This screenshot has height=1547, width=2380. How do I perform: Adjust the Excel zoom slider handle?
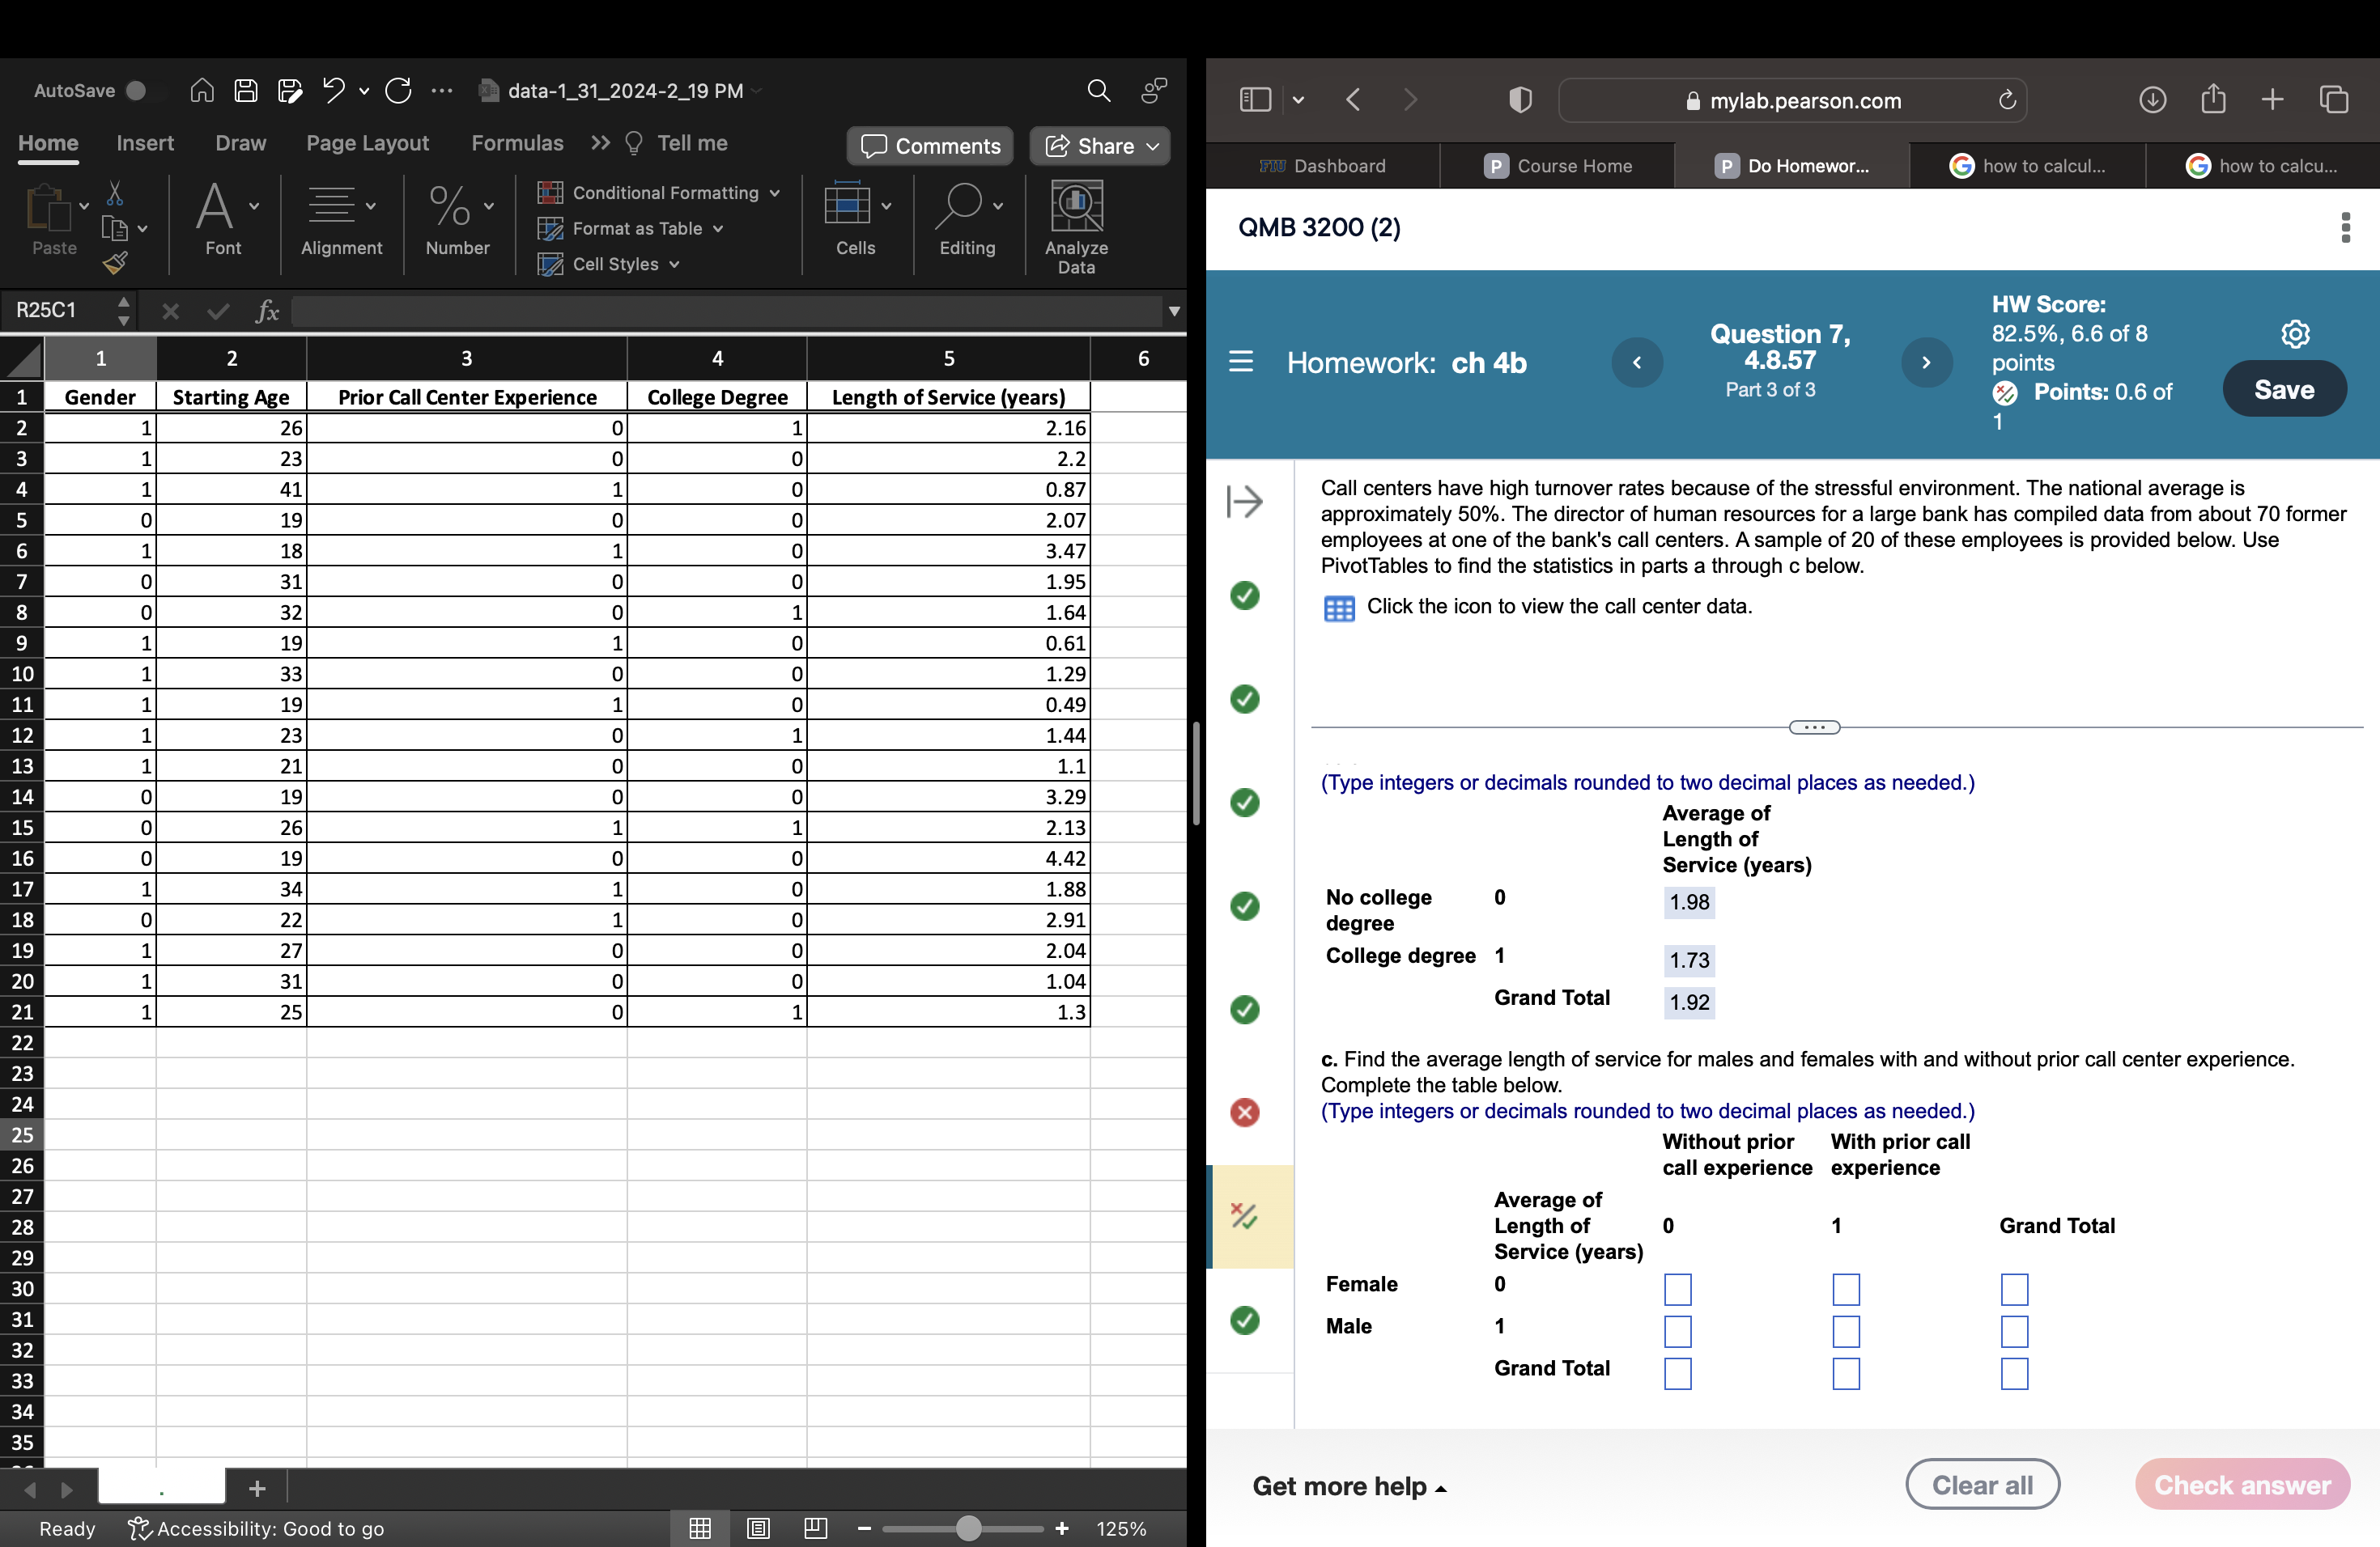coord(967,1528)
